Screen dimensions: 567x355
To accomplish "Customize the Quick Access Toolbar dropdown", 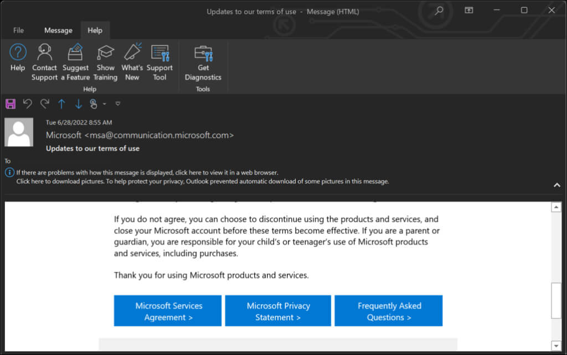I will click(x=117, y=104).
